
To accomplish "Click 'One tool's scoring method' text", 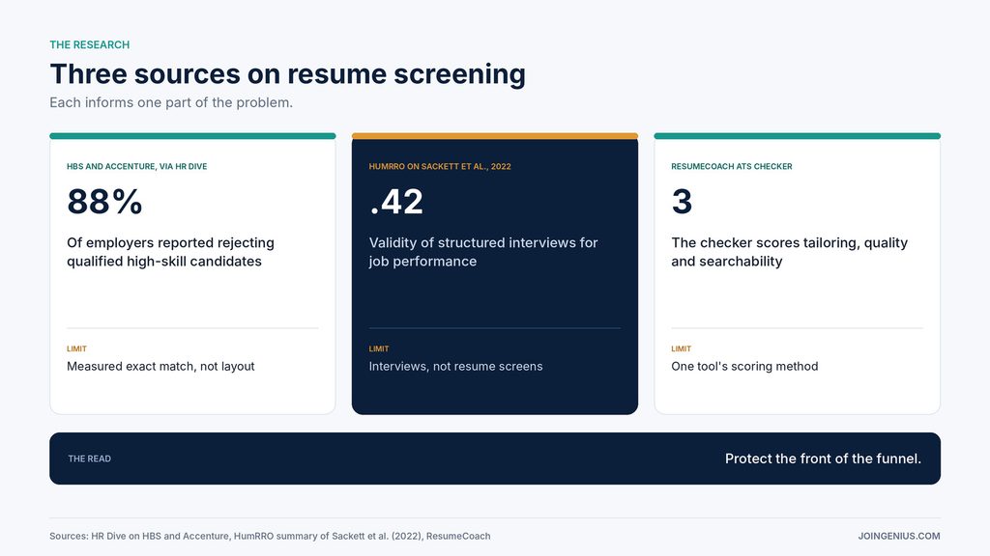I will click(744, 366).
